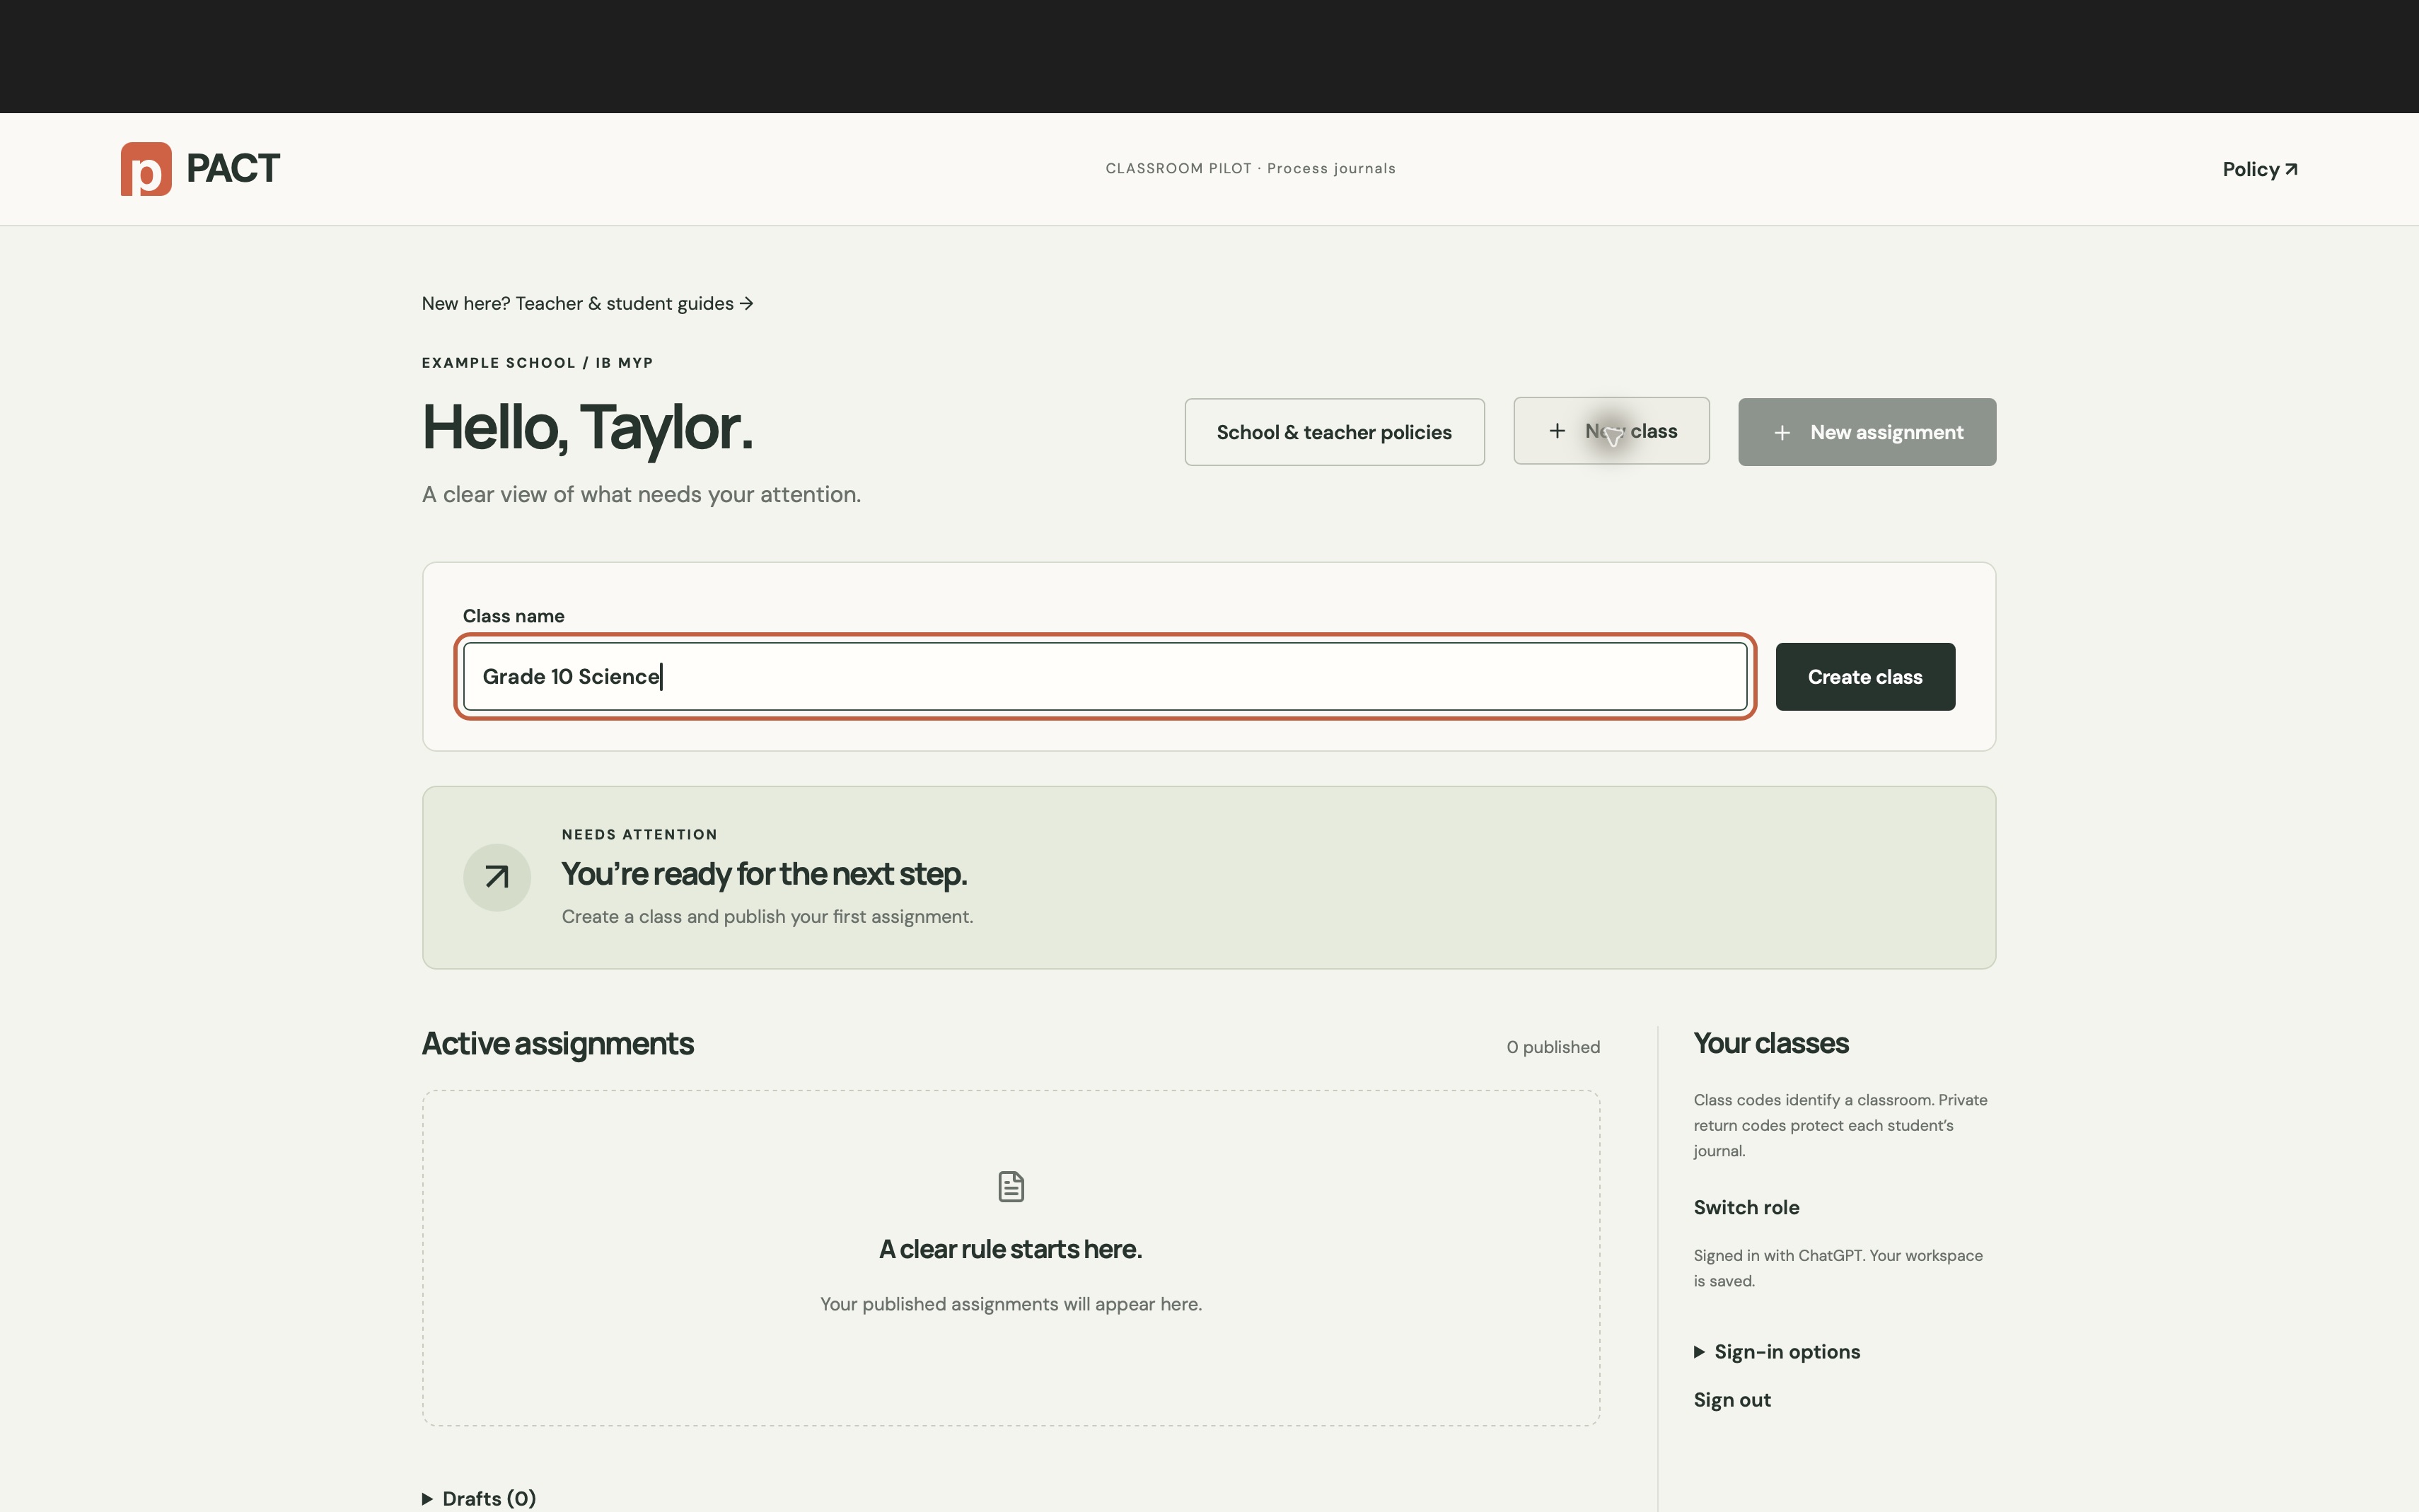
Task: Click the PACT logo icon
Action: click(x=146, y=169)
